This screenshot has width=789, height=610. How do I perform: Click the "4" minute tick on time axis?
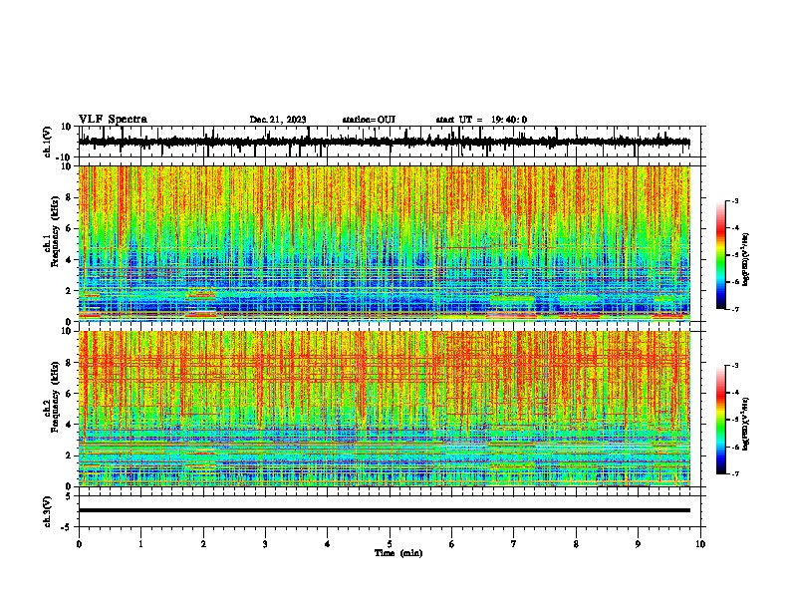[x=328, y=544]
